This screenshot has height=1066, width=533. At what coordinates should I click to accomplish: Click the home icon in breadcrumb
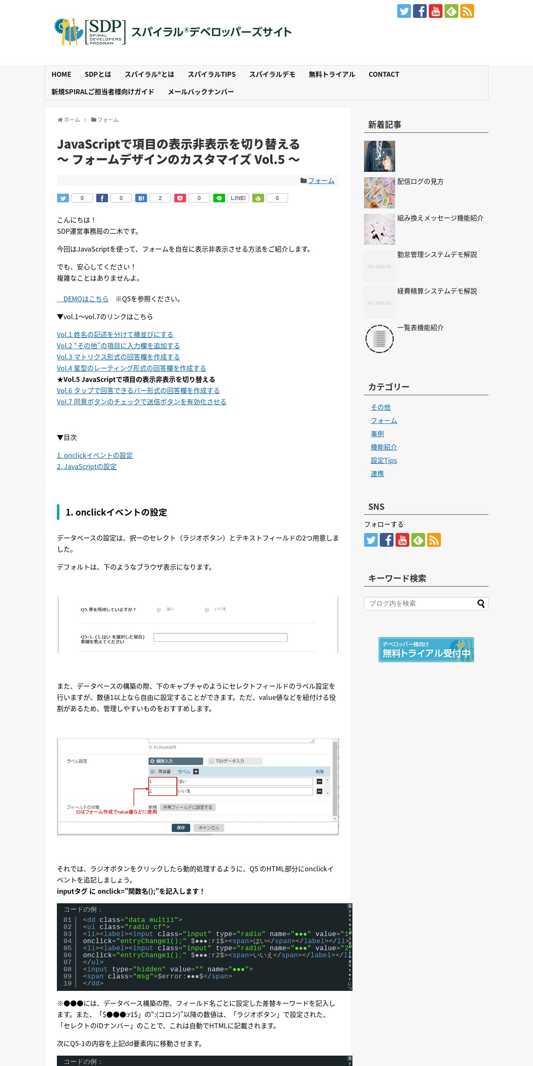click(x=60, y=120)
